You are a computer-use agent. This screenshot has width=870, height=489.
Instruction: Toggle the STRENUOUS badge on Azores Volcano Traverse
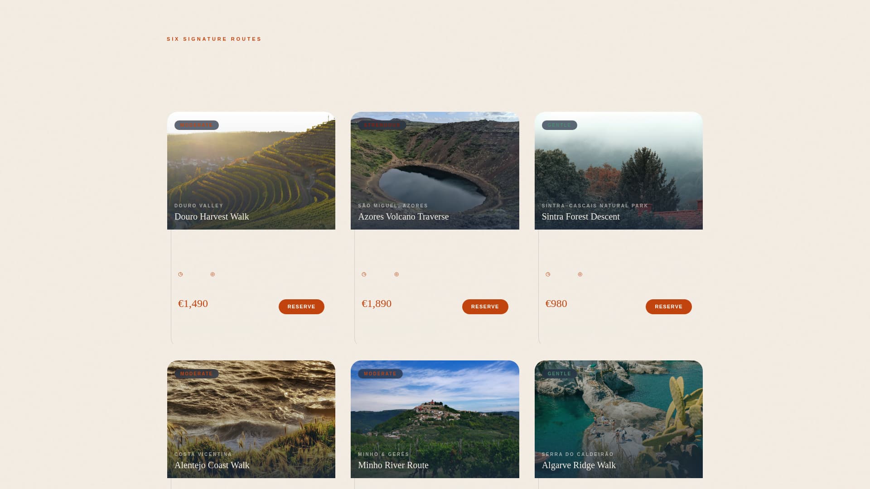click(380, 125)
